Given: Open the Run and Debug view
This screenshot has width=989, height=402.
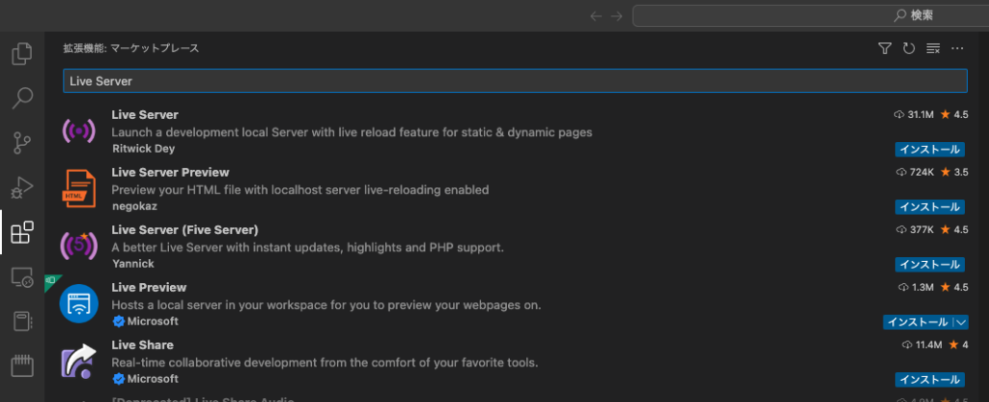Looking at the screenshot, I should click(21, 187).
